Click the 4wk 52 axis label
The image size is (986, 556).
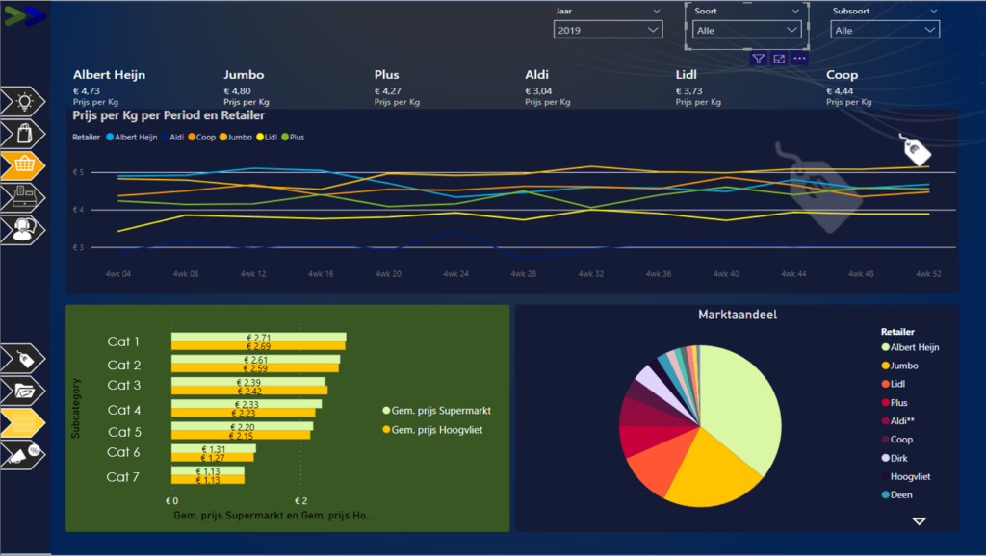(928, 274)
